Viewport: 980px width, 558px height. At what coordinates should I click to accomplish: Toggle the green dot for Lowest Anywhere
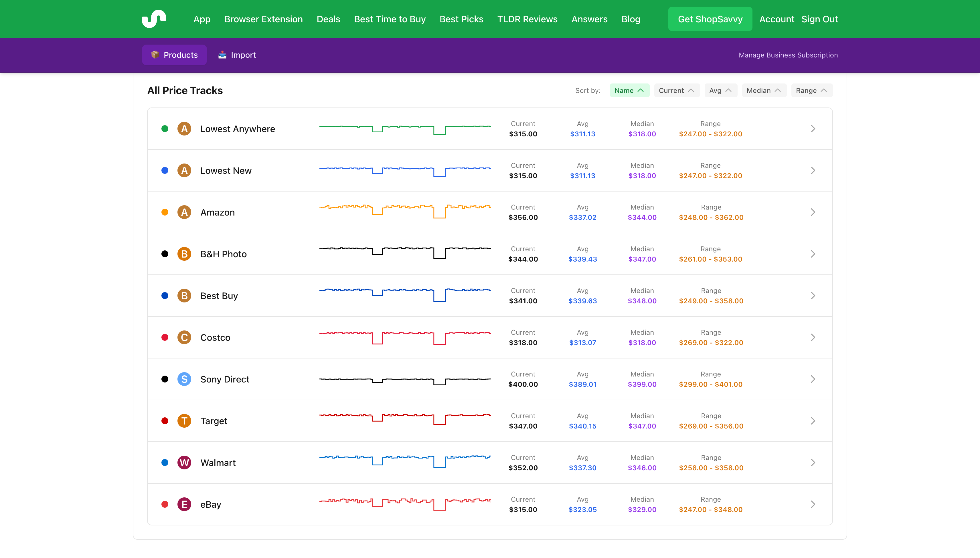165,128
